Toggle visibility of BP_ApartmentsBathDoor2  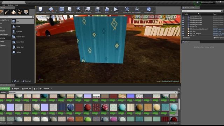[x=183, y=29]
